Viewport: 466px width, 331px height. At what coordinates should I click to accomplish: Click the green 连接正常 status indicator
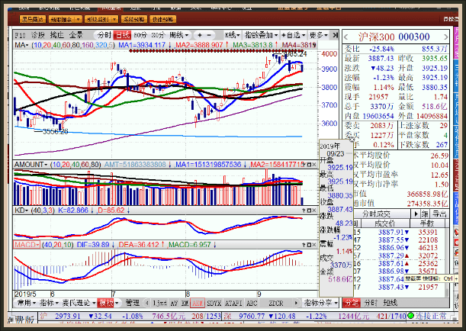pos(427,316)
